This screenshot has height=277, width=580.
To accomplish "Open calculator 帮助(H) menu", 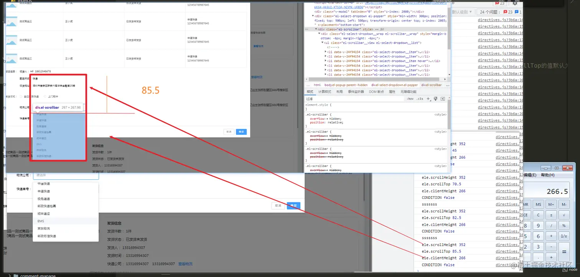I will pyautogui.click(x=547, y=175).
